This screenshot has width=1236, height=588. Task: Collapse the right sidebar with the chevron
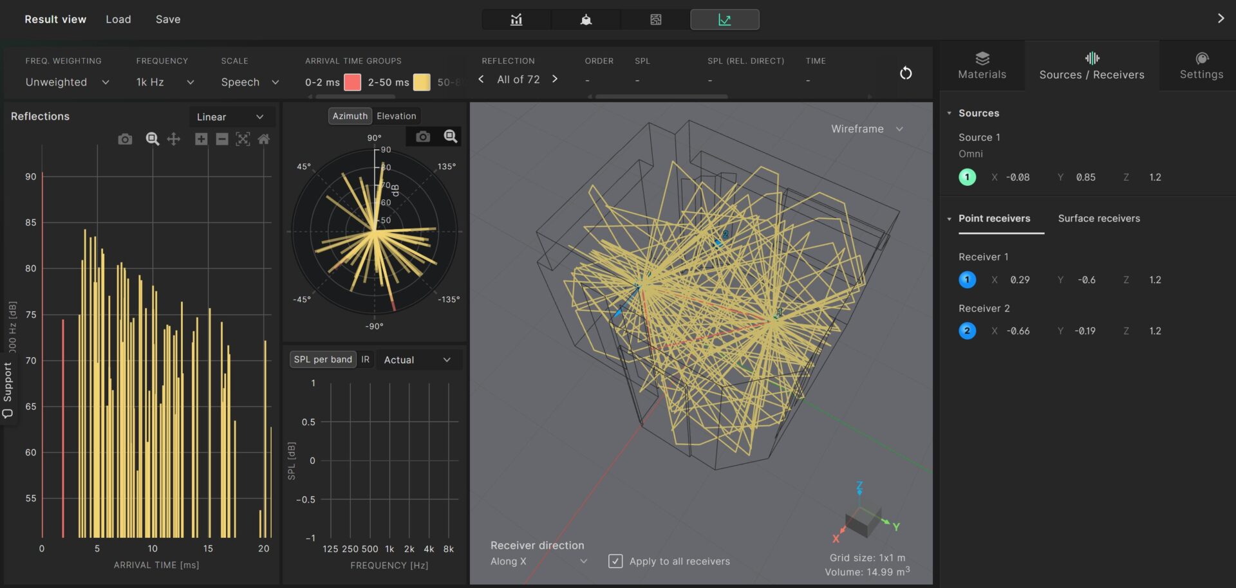pos(1221,19)
